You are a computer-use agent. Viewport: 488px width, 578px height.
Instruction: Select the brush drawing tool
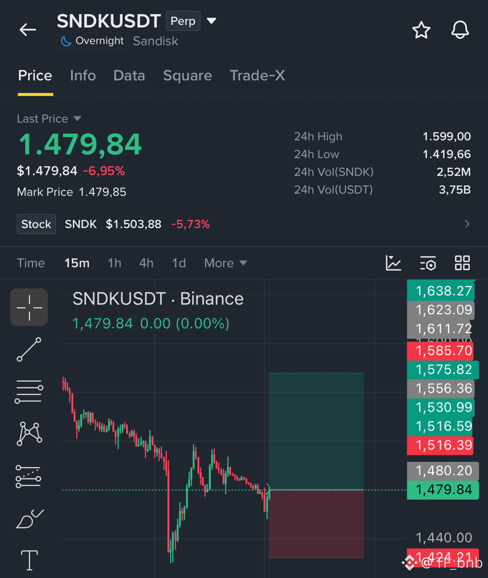tap(29, 519)
